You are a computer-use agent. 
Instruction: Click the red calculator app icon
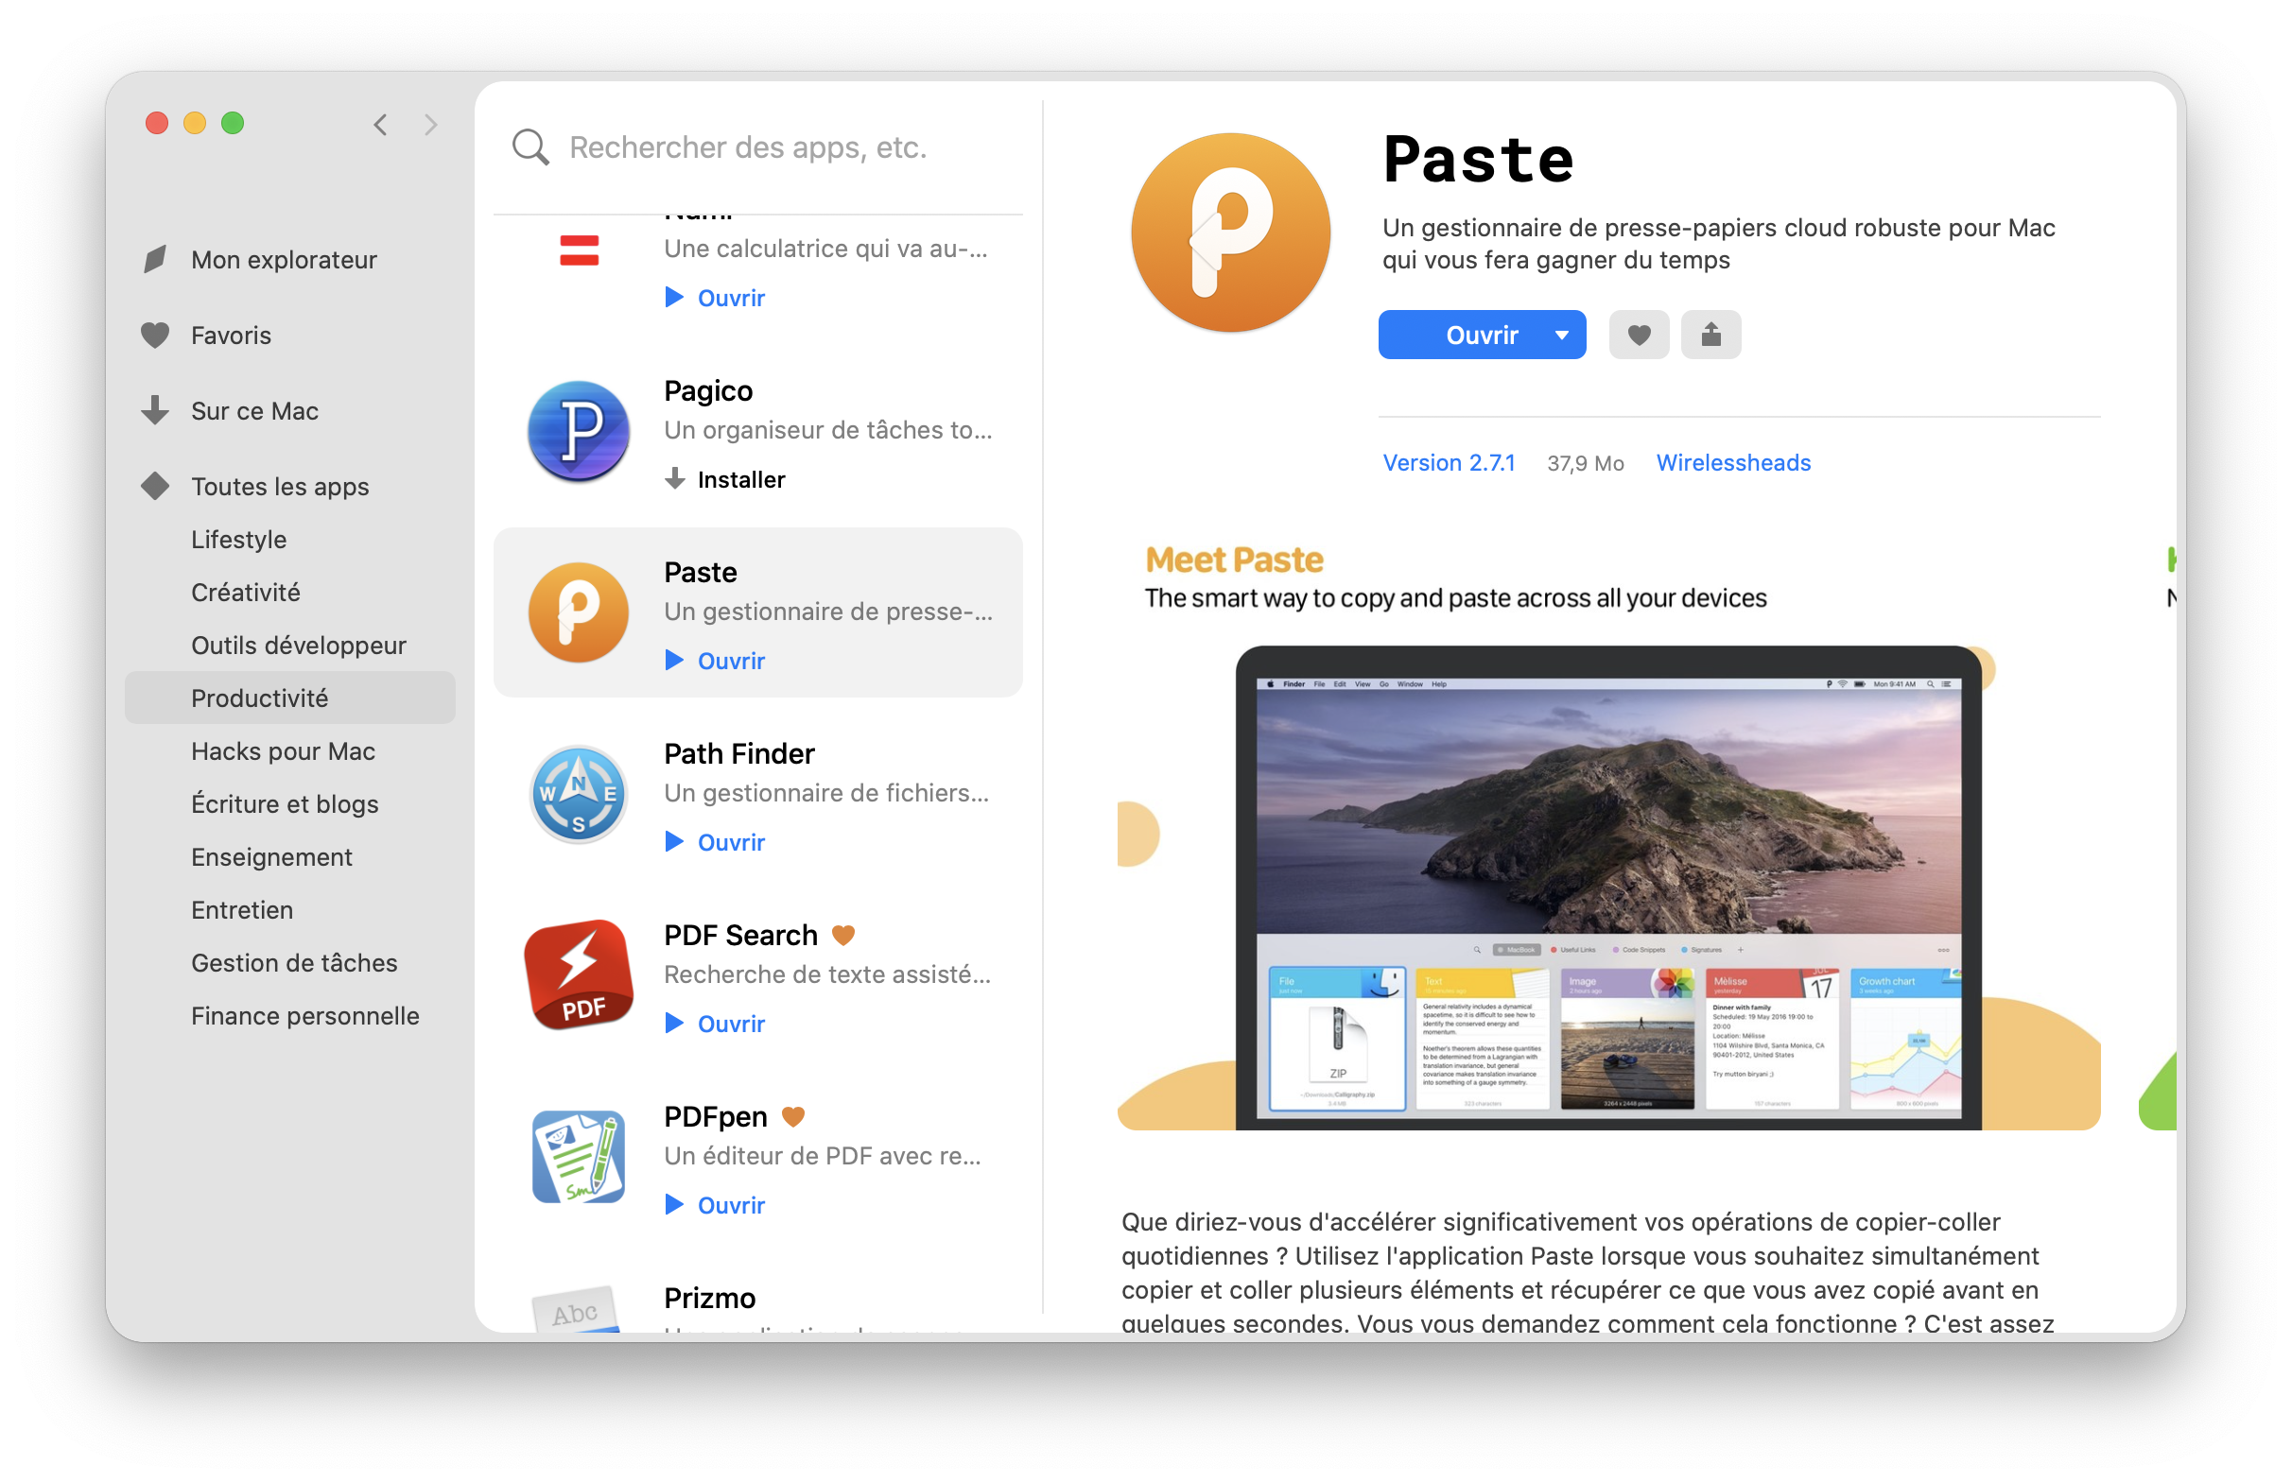(579, 251)
